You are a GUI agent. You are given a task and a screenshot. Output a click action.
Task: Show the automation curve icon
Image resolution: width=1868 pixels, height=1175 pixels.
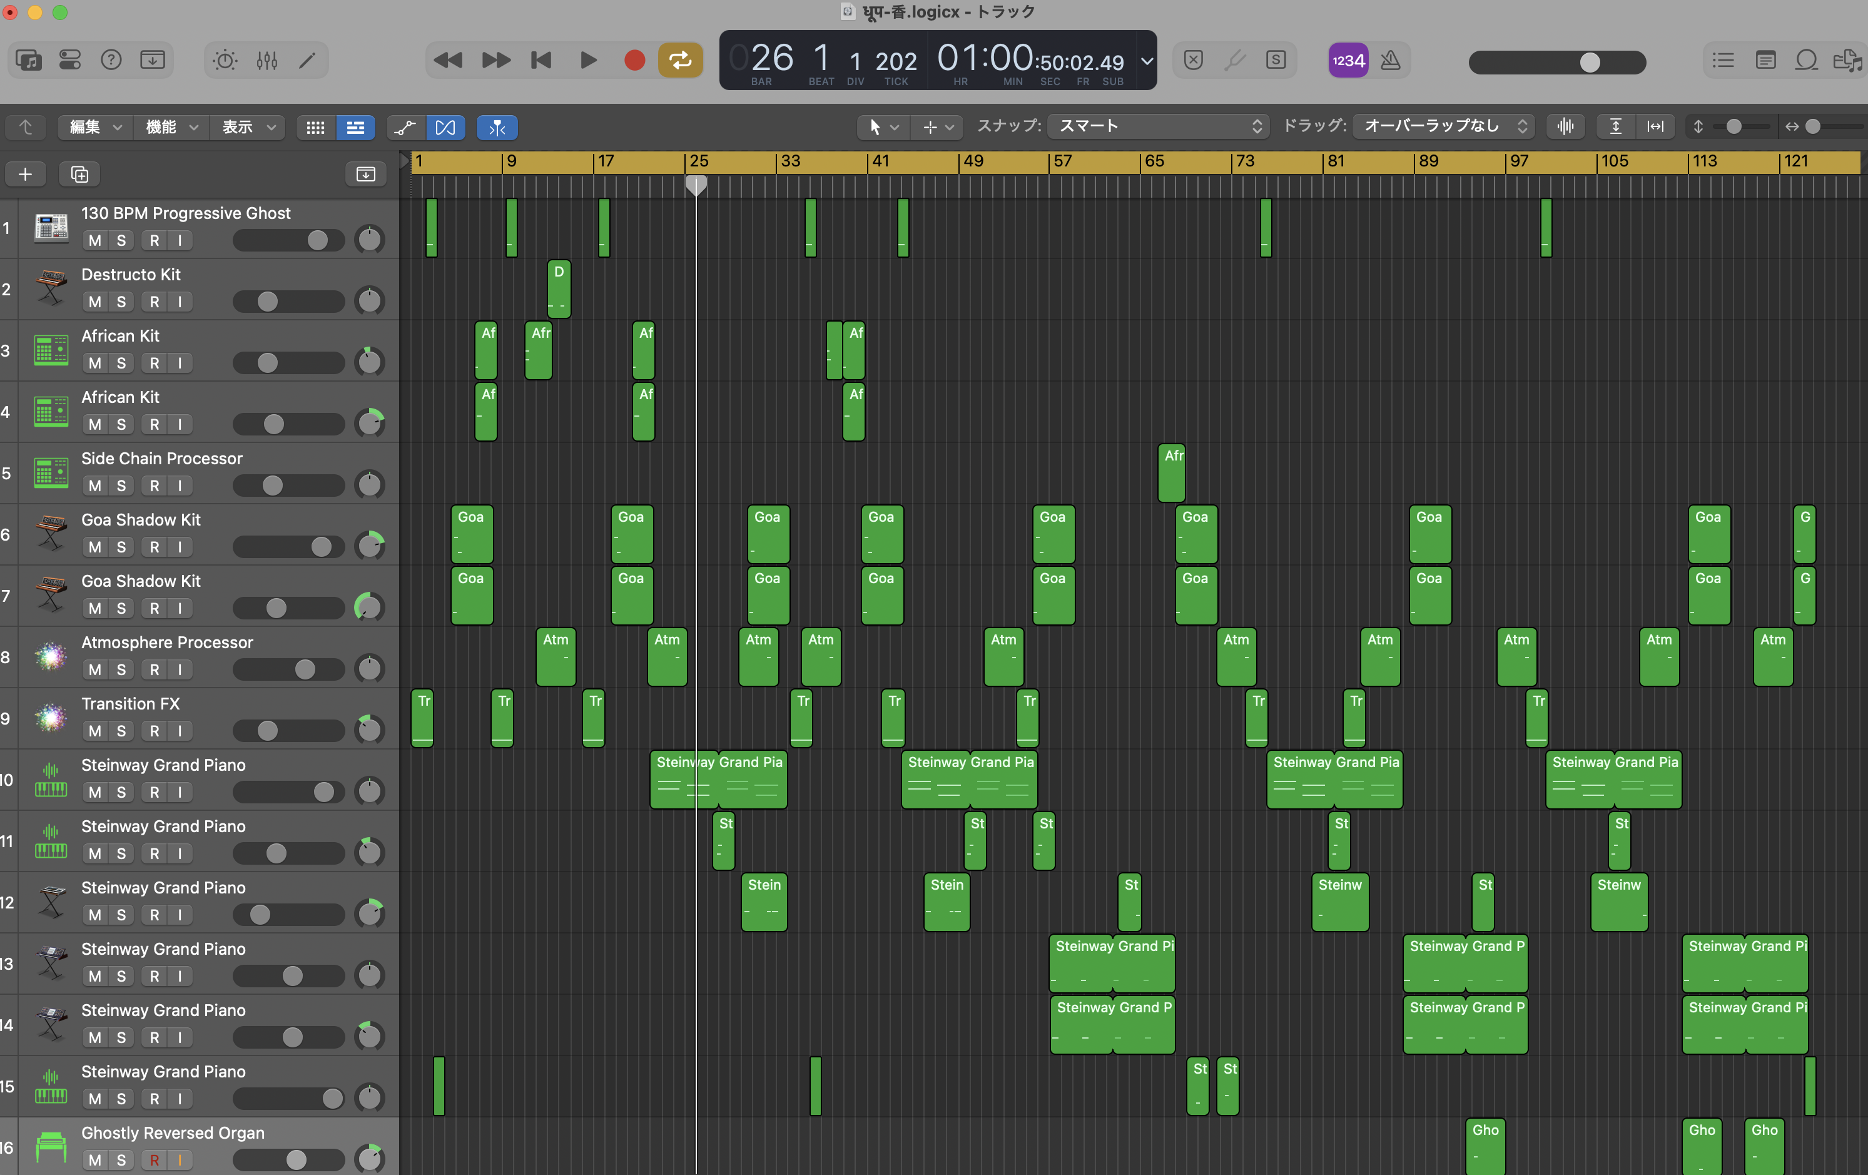[x=405, y=127]
